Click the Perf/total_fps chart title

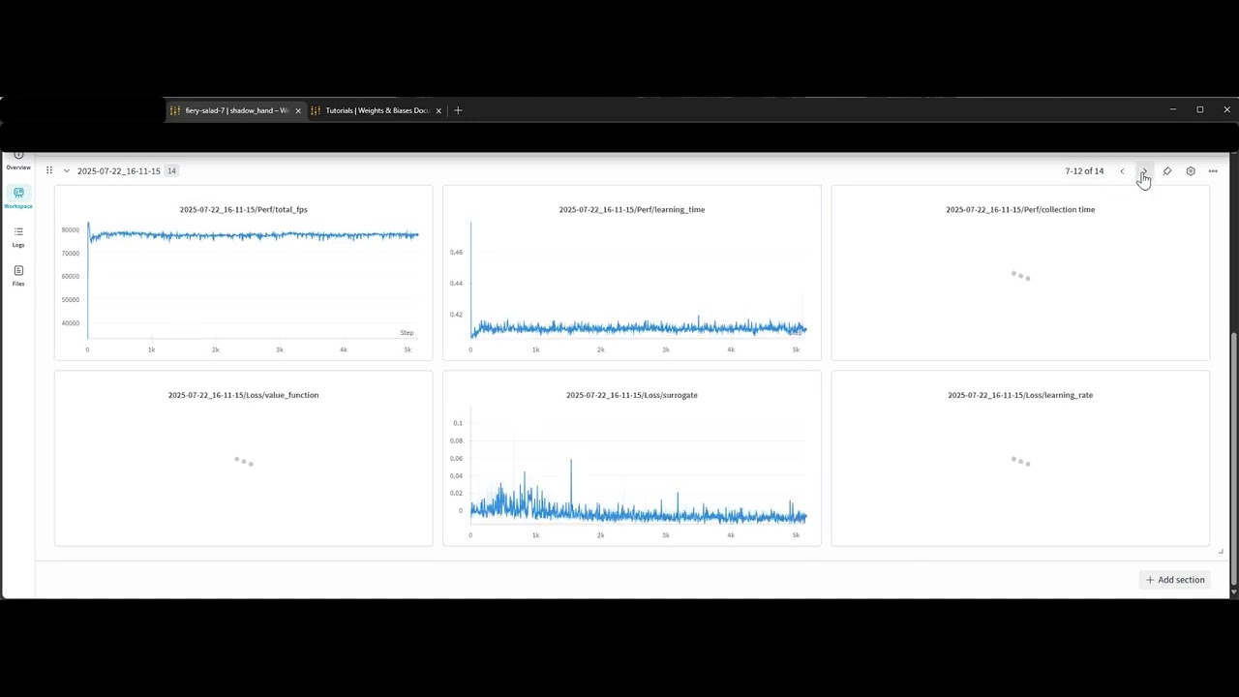(x=243, y=209)
